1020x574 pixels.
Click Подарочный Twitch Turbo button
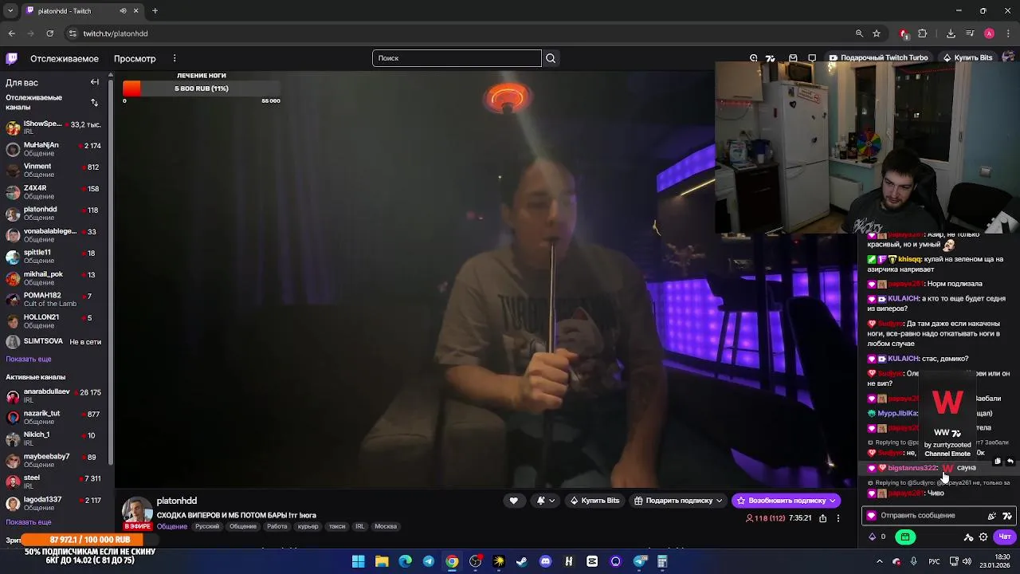pos(878,58)
